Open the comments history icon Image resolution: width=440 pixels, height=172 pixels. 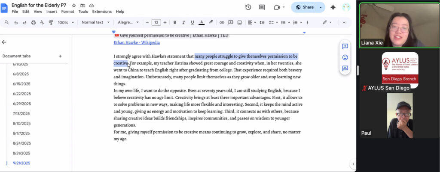pyautogui.click(x=262, y=7)
